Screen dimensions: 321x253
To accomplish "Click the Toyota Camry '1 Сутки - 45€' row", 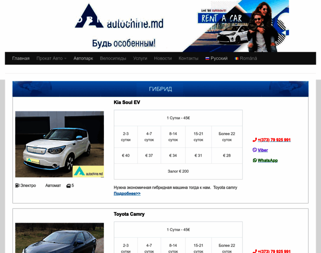I will (x=178, y=230).
